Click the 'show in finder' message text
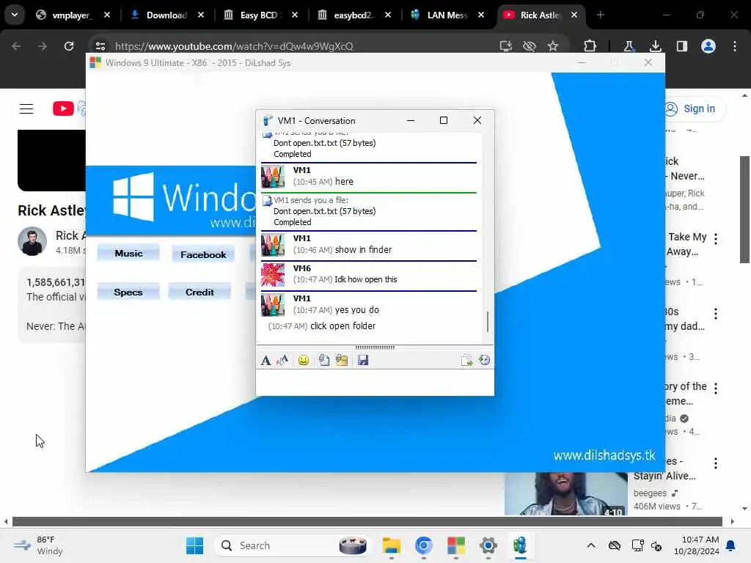The image size is (751, 563). click(x=364, y=250)
